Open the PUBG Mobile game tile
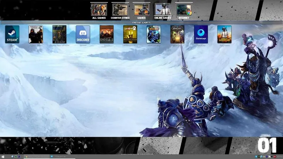Image resolution: width=283 pixels, height=159 pixels. (x=224, y=34)
